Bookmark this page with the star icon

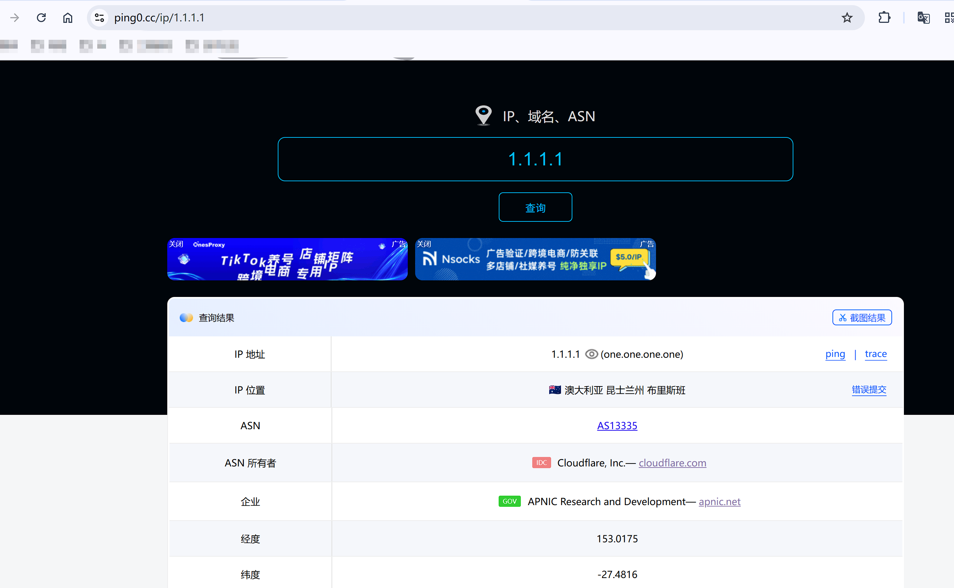point(847,18)
